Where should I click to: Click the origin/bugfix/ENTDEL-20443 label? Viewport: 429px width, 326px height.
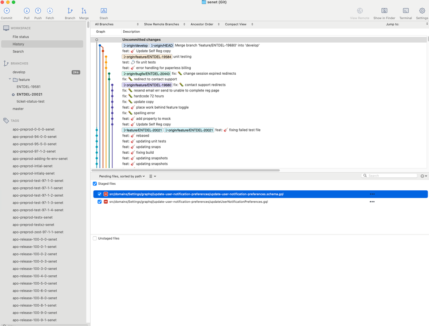click(146, 73)
